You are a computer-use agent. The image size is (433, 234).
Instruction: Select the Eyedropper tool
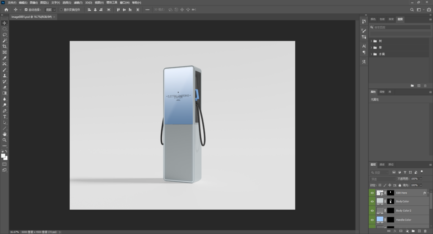tap(4, 58)
